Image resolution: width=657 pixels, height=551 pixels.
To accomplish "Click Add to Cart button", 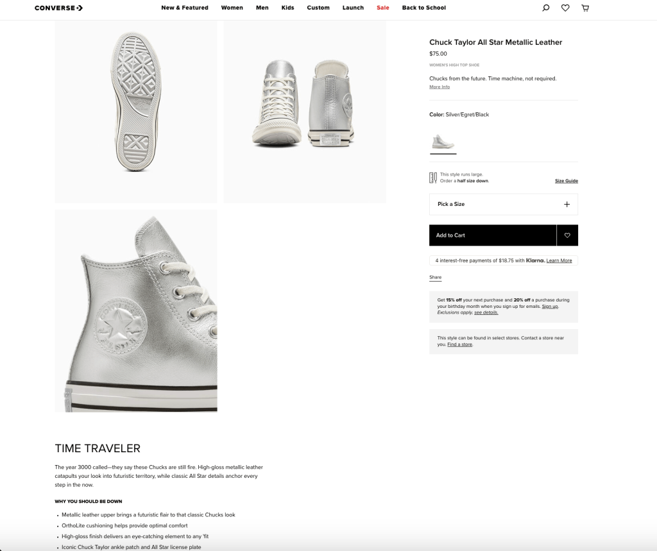I will pos(492,235).
